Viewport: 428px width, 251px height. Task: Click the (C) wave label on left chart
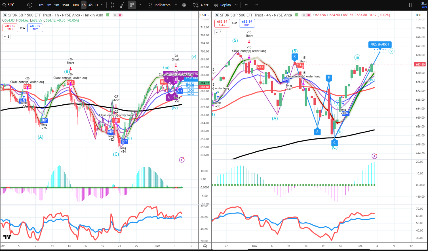click(116, 154)
